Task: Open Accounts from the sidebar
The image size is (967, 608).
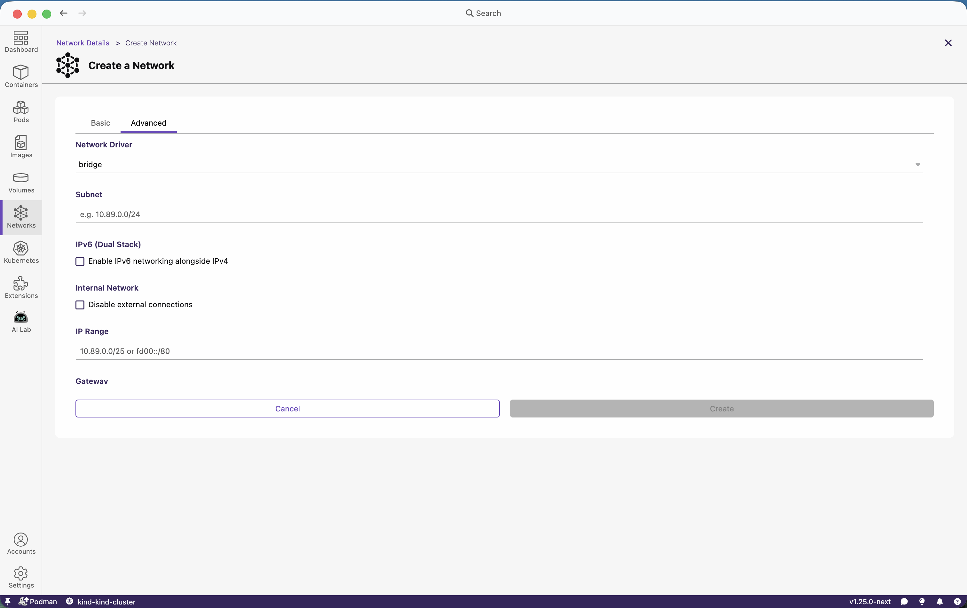Action: coord(21,544)
